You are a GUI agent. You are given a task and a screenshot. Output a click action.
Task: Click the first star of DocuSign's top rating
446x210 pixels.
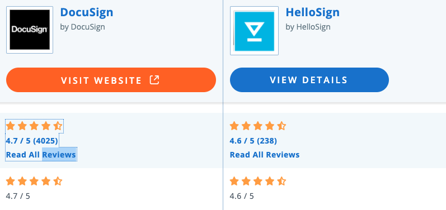coord(11,126)
